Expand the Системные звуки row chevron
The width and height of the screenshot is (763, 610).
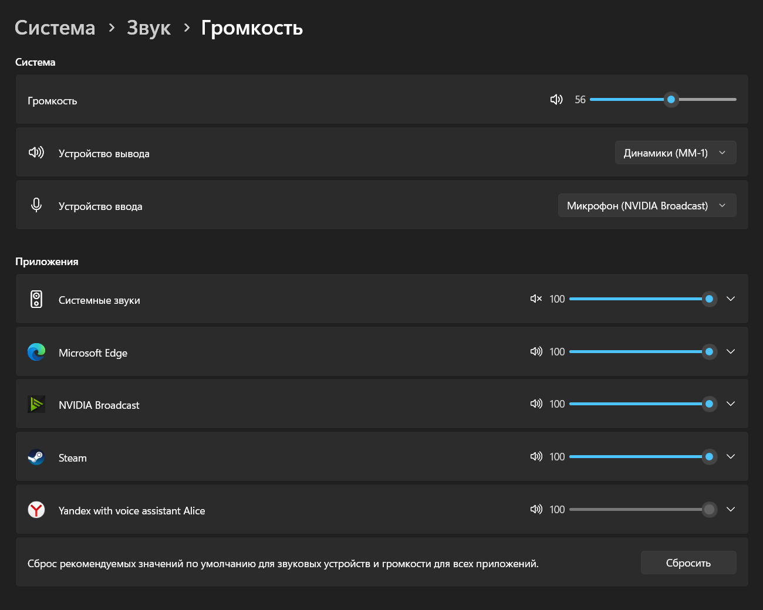(731, 299)
